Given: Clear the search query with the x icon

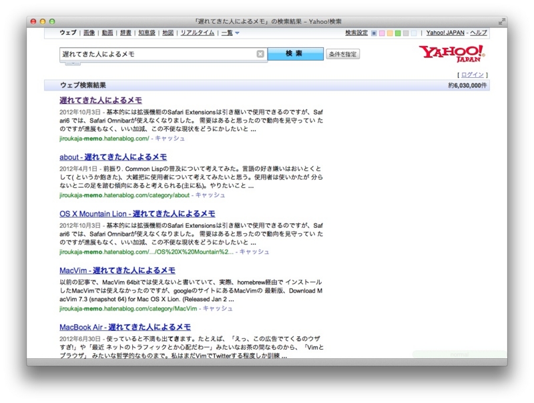Looking at the screenshot, I should pos(260,54).
